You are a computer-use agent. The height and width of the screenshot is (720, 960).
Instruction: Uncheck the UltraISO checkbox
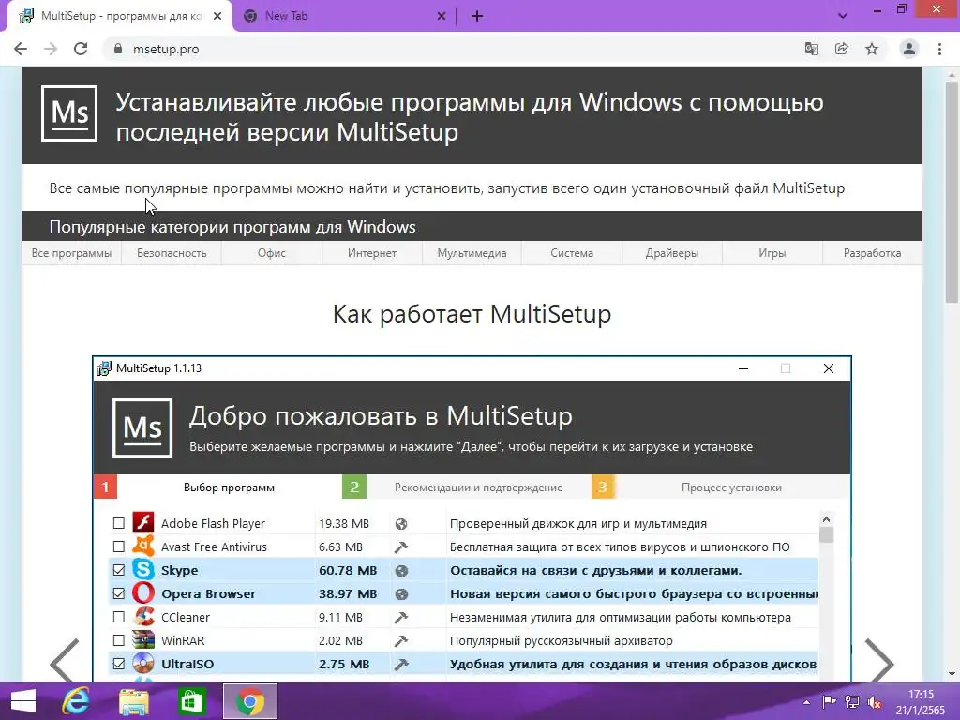(x=119, y=664)
